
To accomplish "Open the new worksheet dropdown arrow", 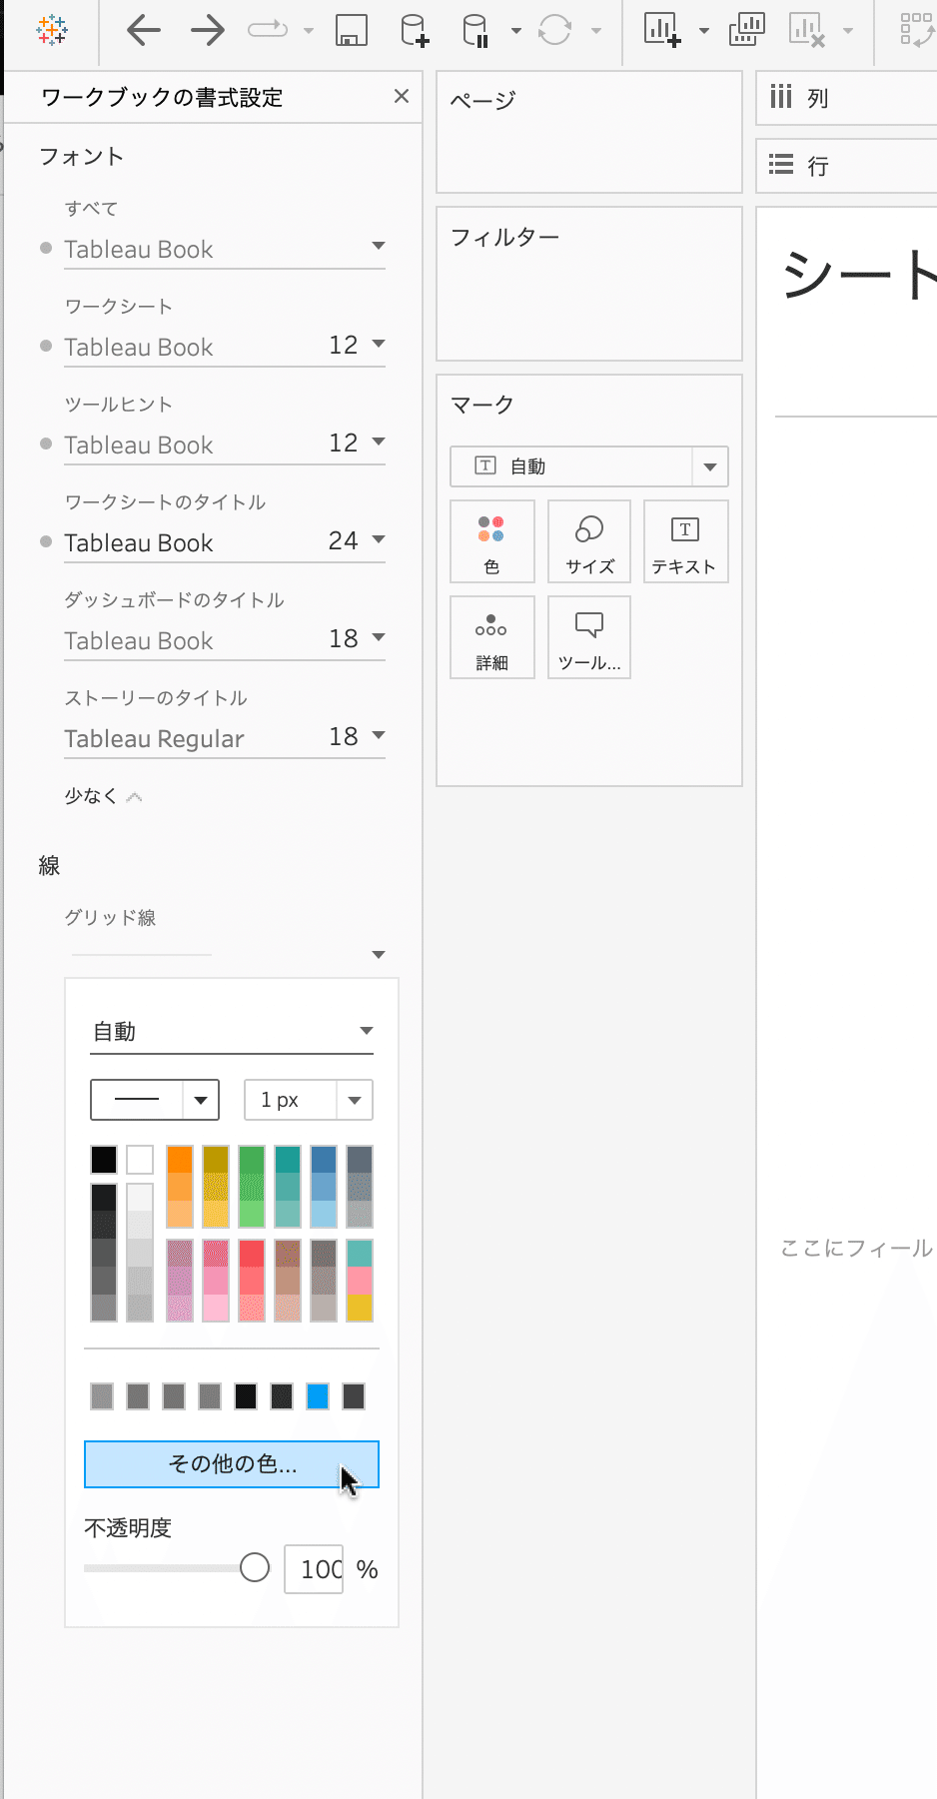I will coord(704,31).
